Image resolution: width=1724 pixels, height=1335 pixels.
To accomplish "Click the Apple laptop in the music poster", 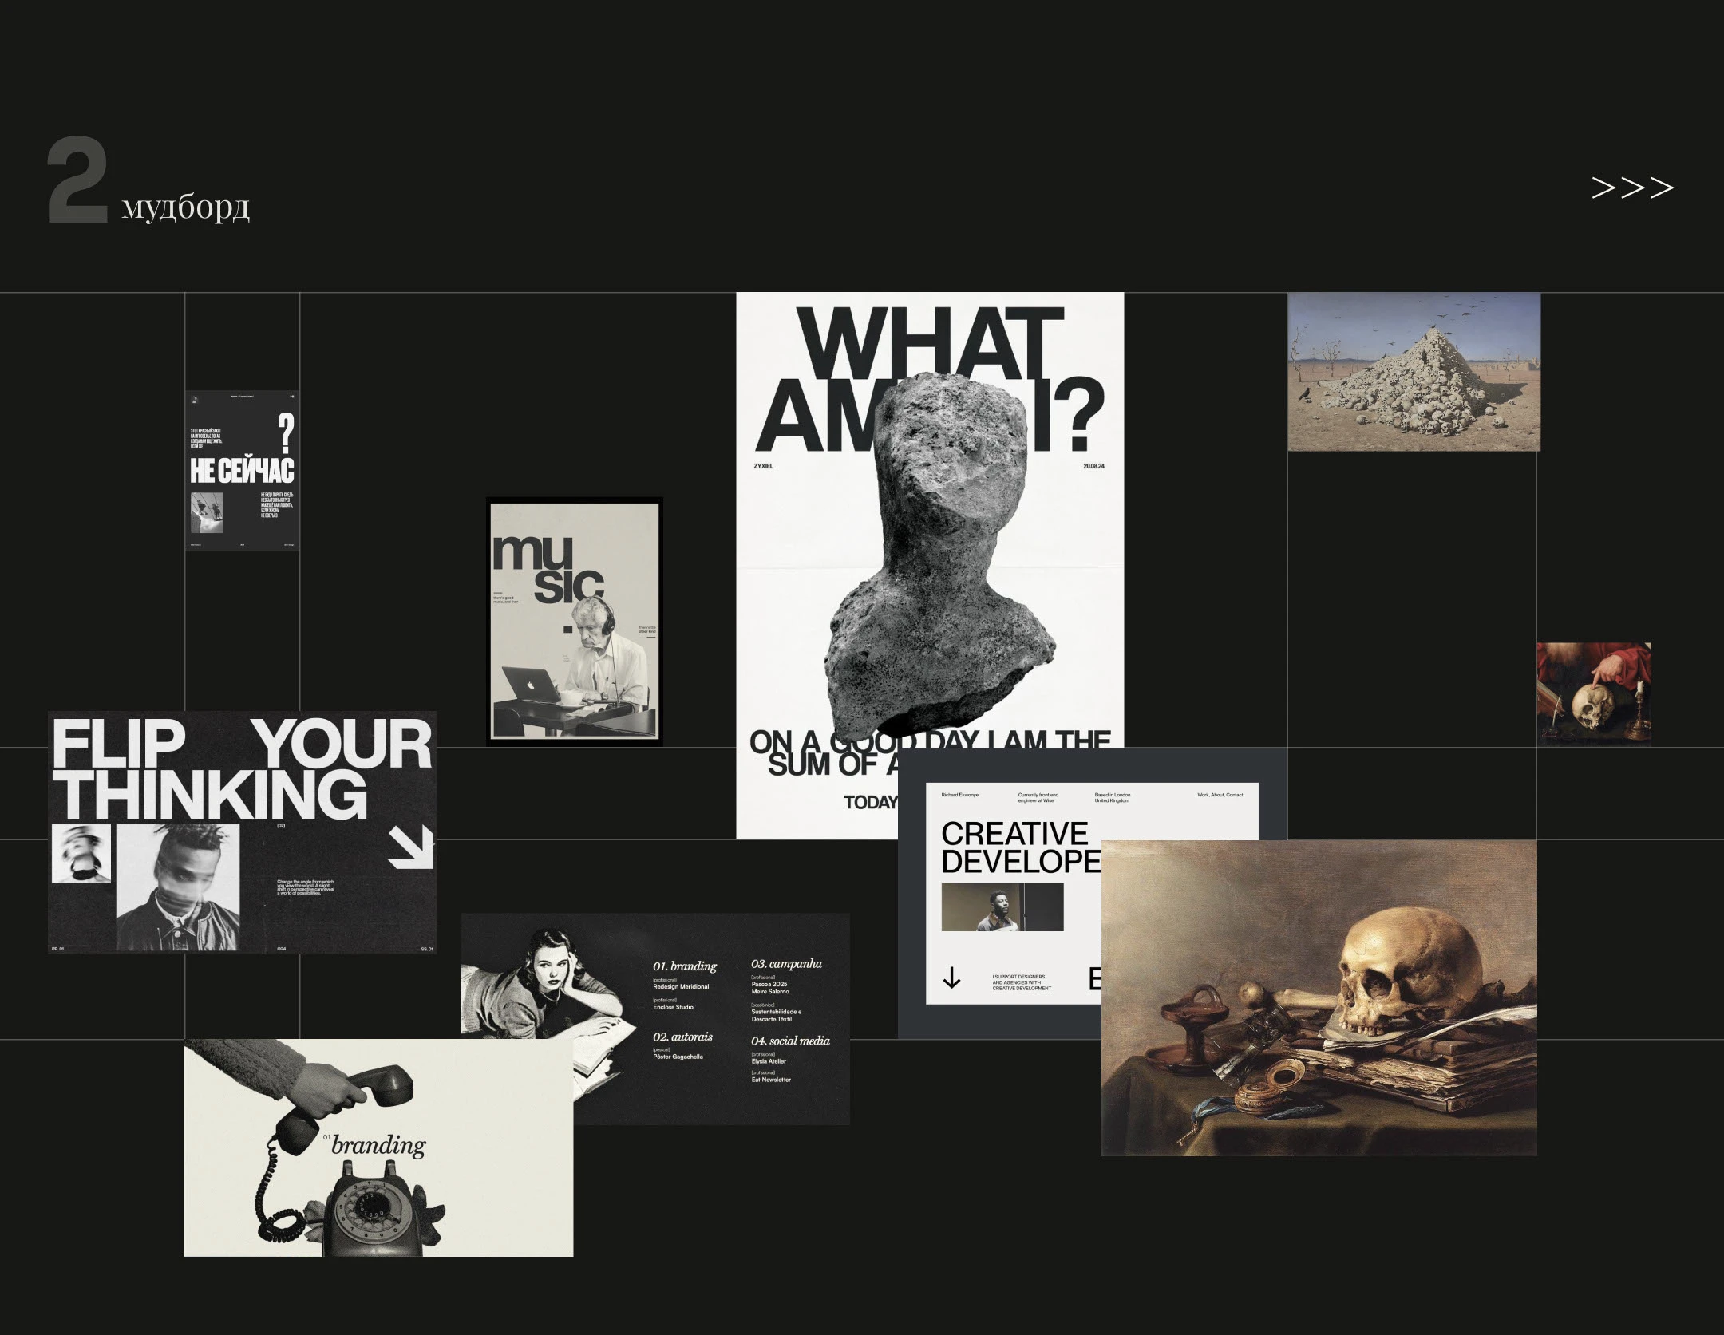I will [531, 685].
